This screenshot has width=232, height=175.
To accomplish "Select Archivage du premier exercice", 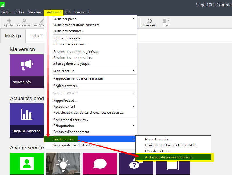I will [x=169, y=157].
